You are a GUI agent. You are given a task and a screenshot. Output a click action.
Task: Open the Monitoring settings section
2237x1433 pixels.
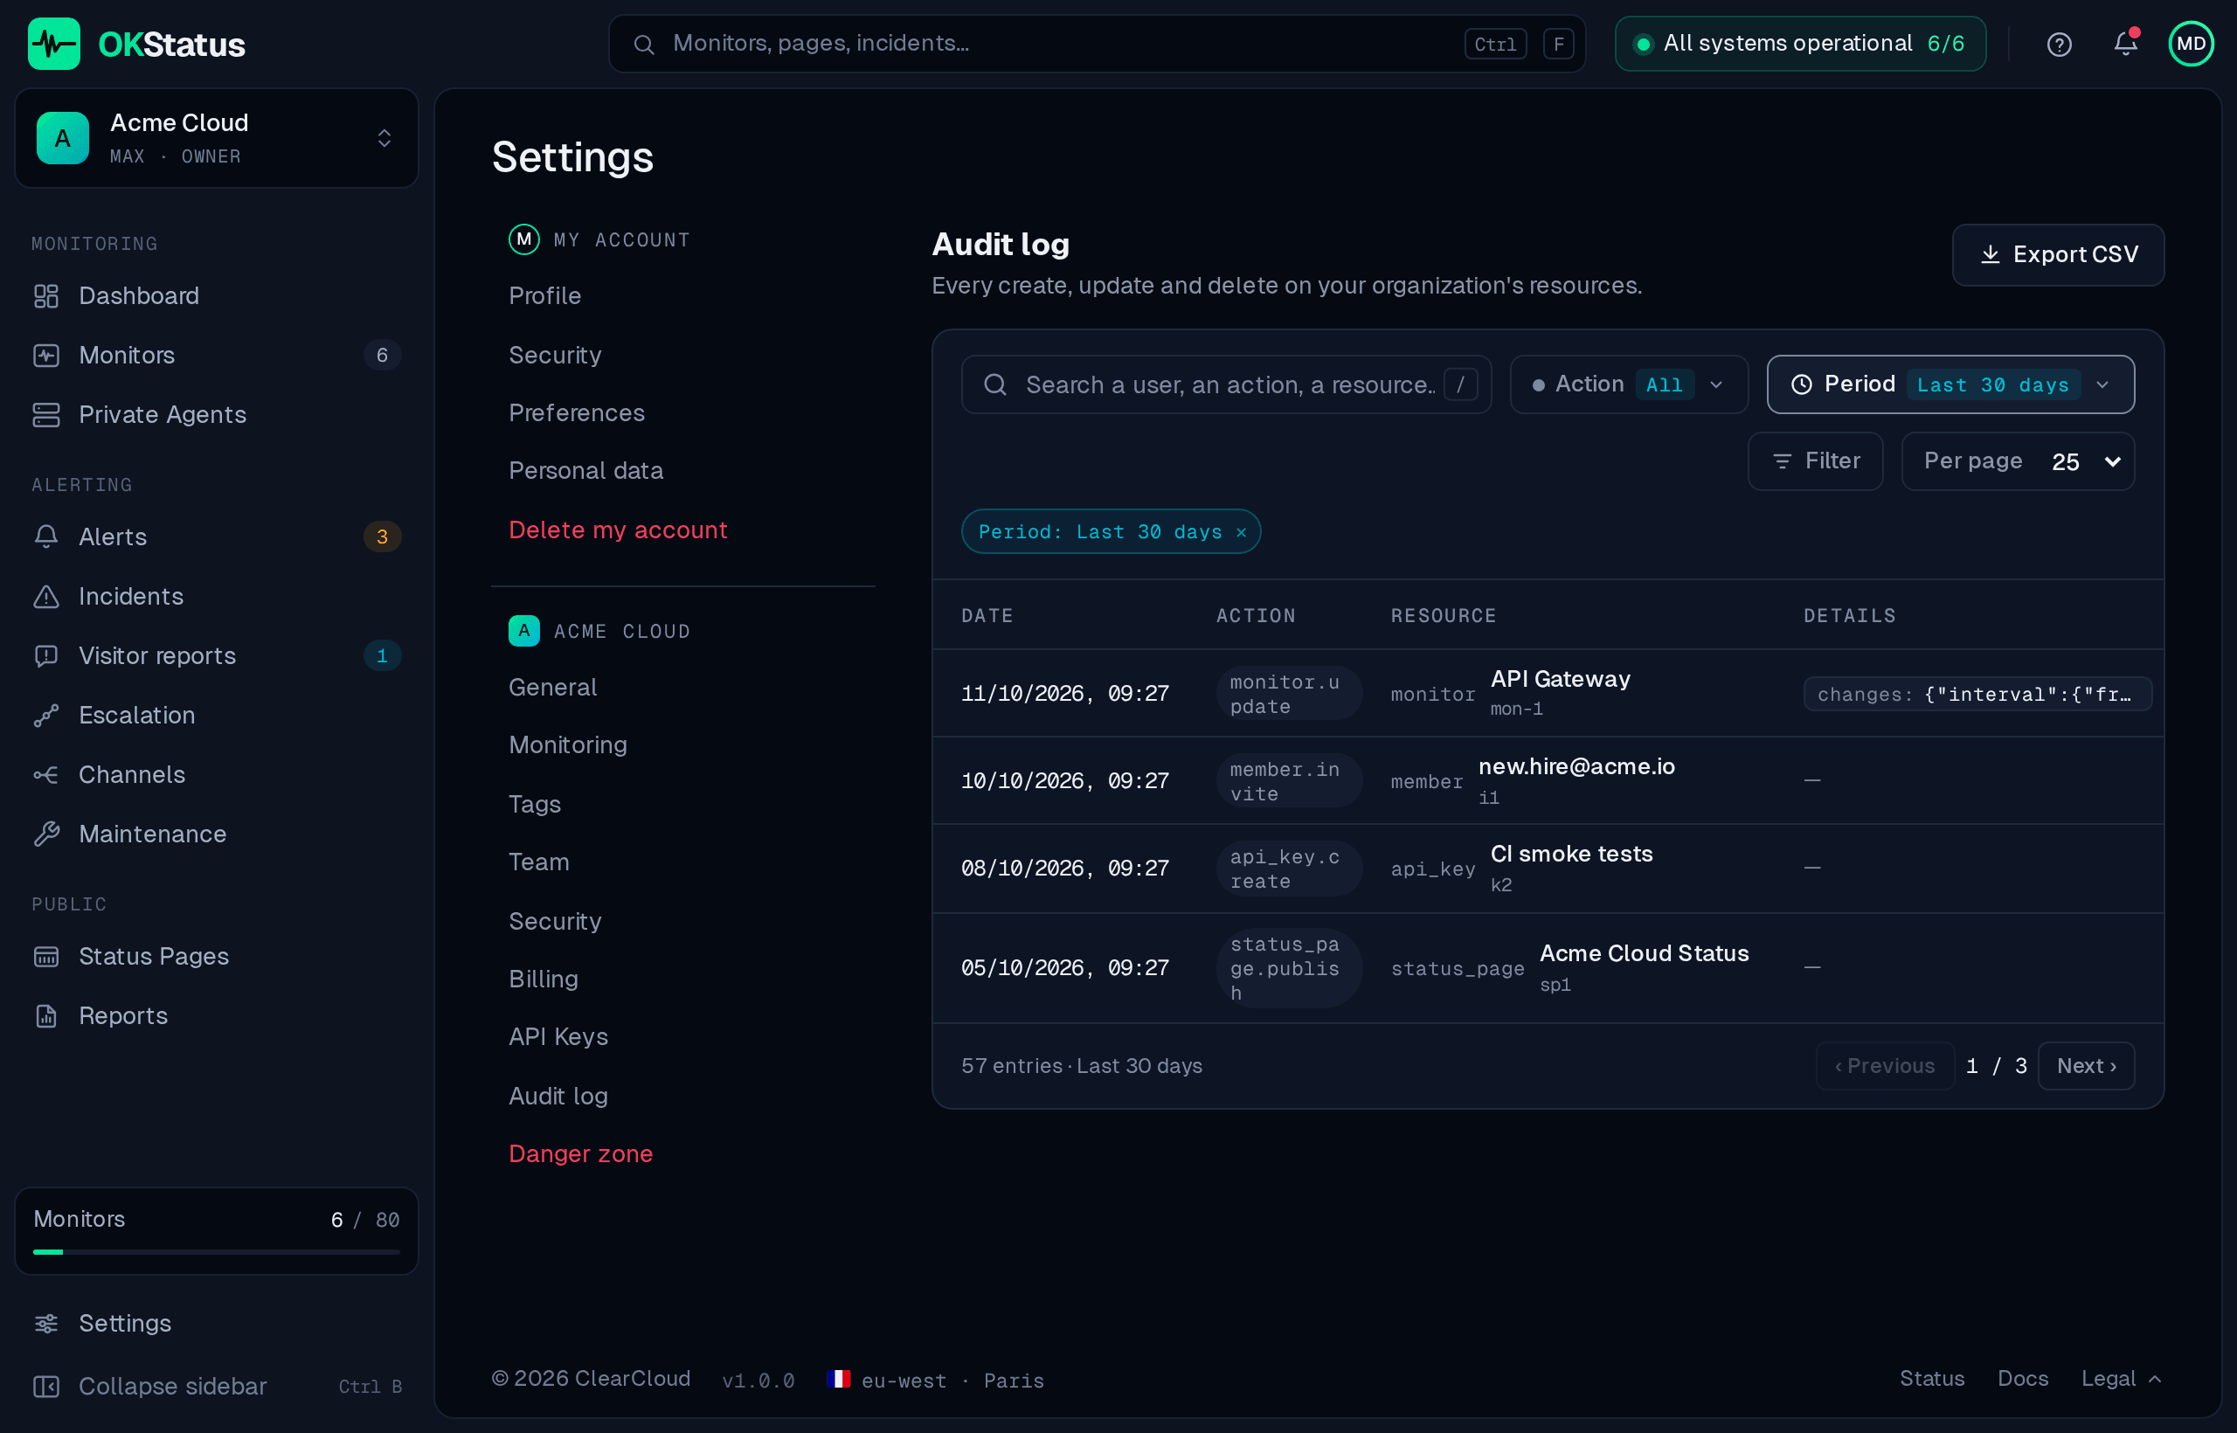click(x=568, y=745)
